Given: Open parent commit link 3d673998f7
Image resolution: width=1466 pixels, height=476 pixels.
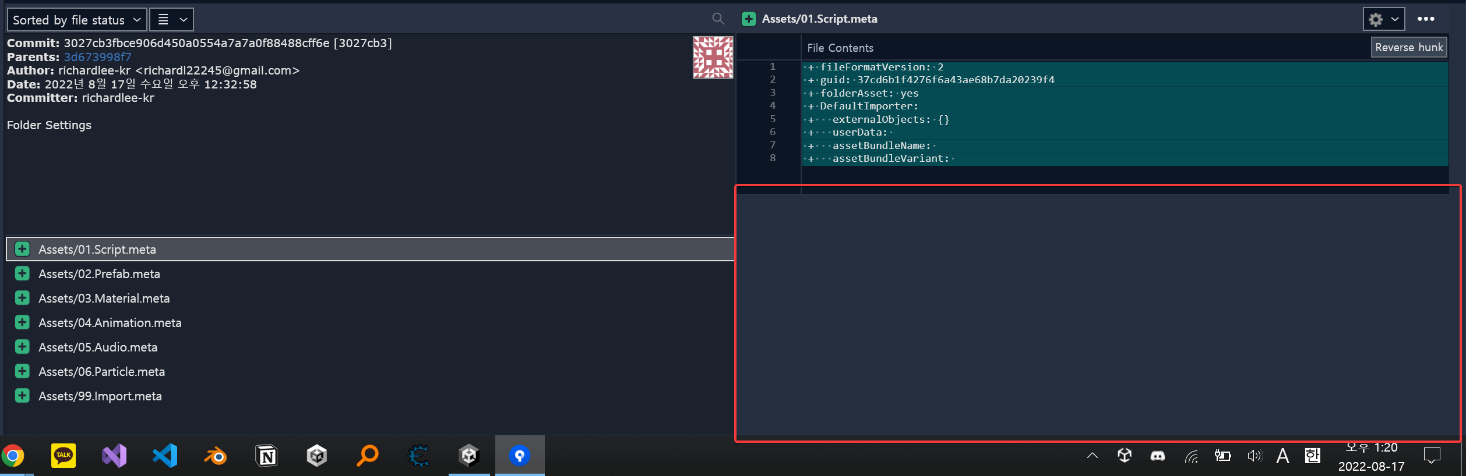Looking at the screenshot, I should [x=98, y=57].
